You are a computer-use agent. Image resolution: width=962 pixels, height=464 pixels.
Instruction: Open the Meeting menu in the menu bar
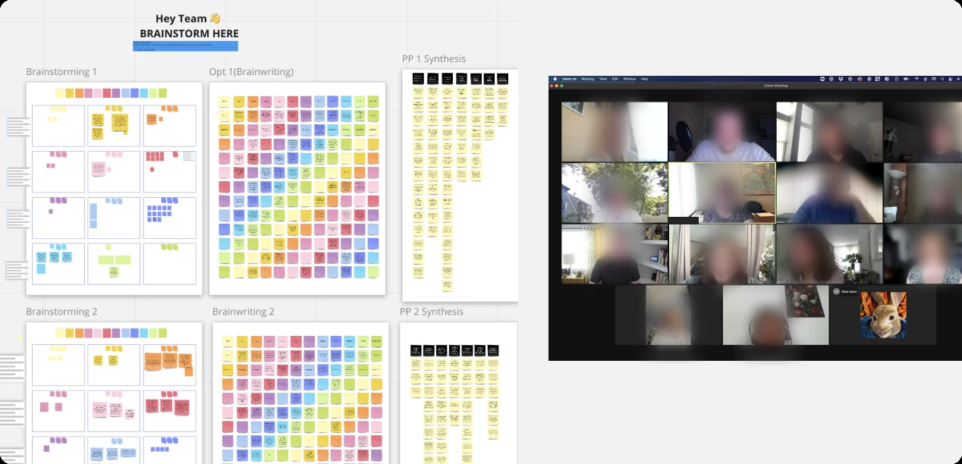tap(588, 79)
